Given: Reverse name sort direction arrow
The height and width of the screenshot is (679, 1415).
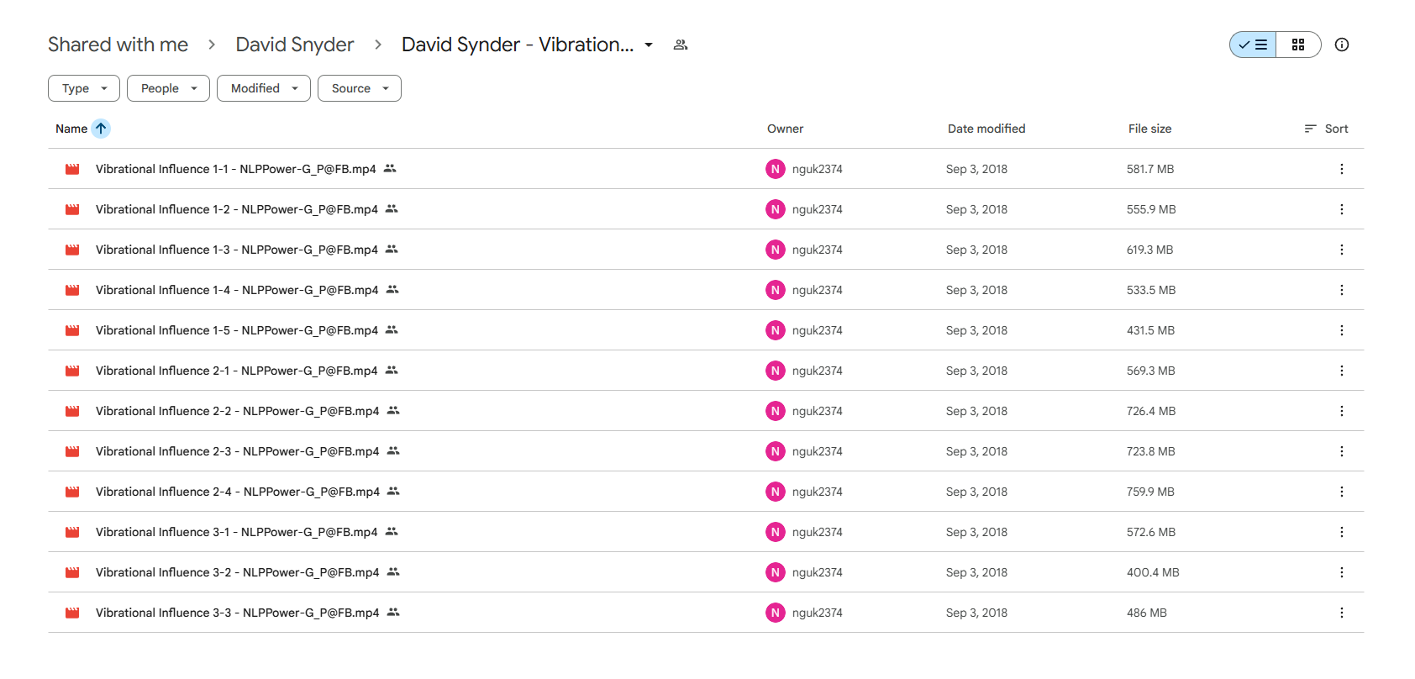Looking at the screenshot, I should click(x=101, y=129).
